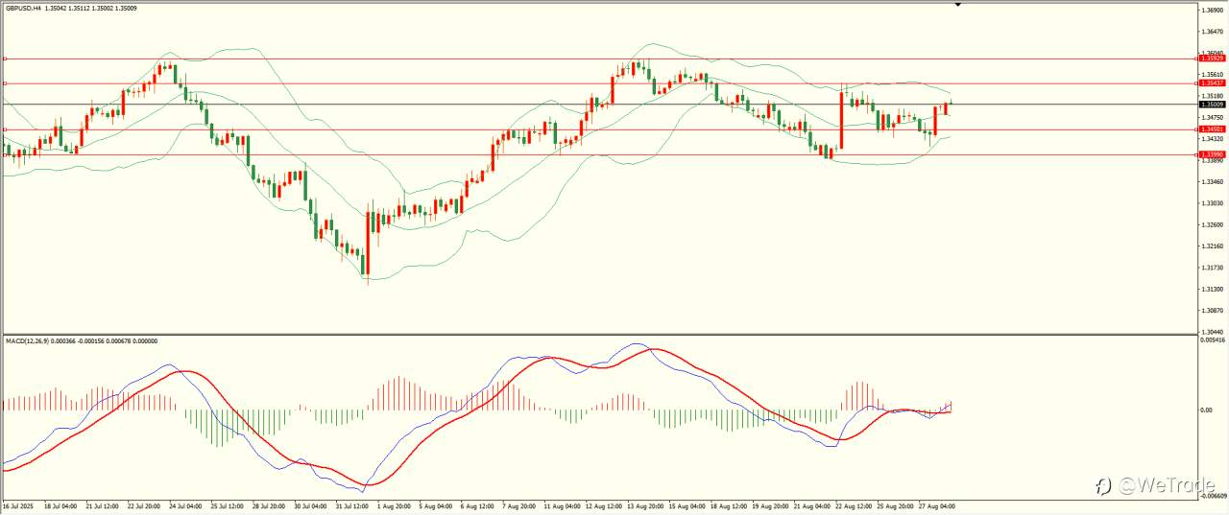
Task: Click the 16 Jul 2025 time label
Action: [17, 505]
